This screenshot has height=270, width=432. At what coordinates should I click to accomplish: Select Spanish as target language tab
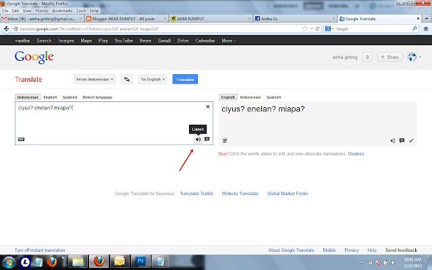273,97
